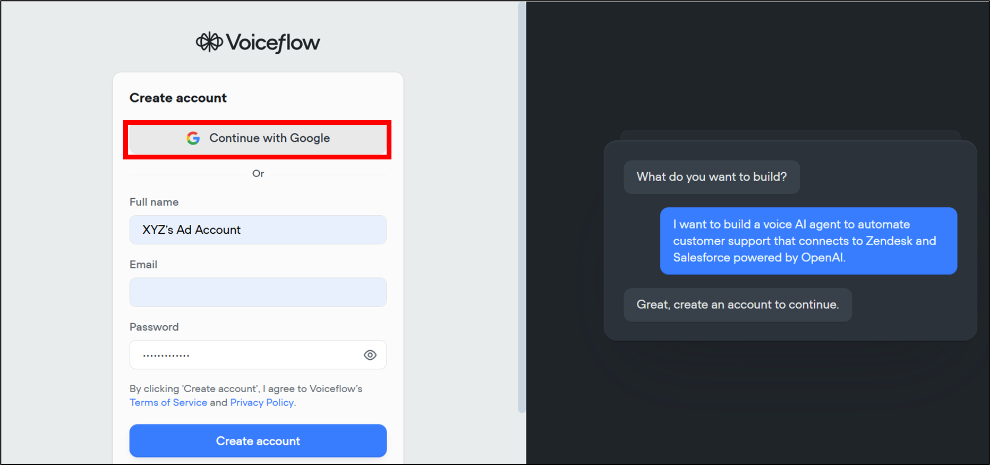
Task: Click the Voiceflow flower logo icon
Action: click(209, 42)
